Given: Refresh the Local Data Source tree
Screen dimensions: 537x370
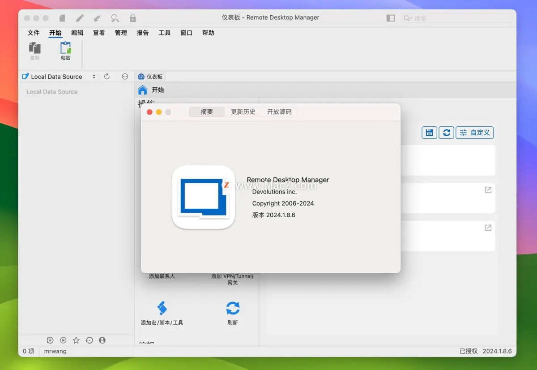Looking at the screenshot, I should [107, 76].
